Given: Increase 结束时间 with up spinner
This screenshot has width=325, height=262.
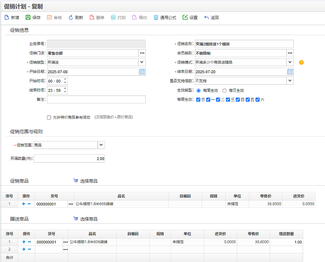Looking at the screenshot, I should click(65, 88).
